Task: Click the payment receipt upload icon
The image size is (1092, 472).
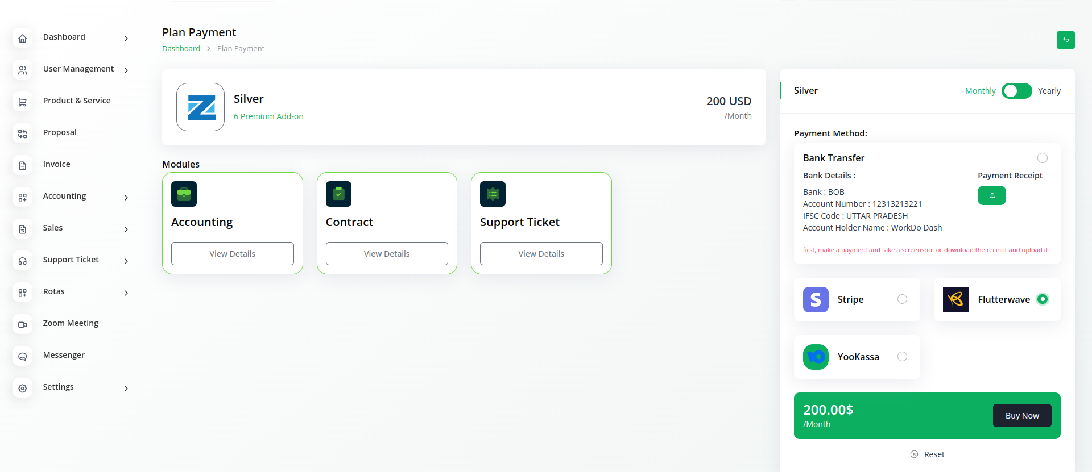Action: tap(991, 195)
